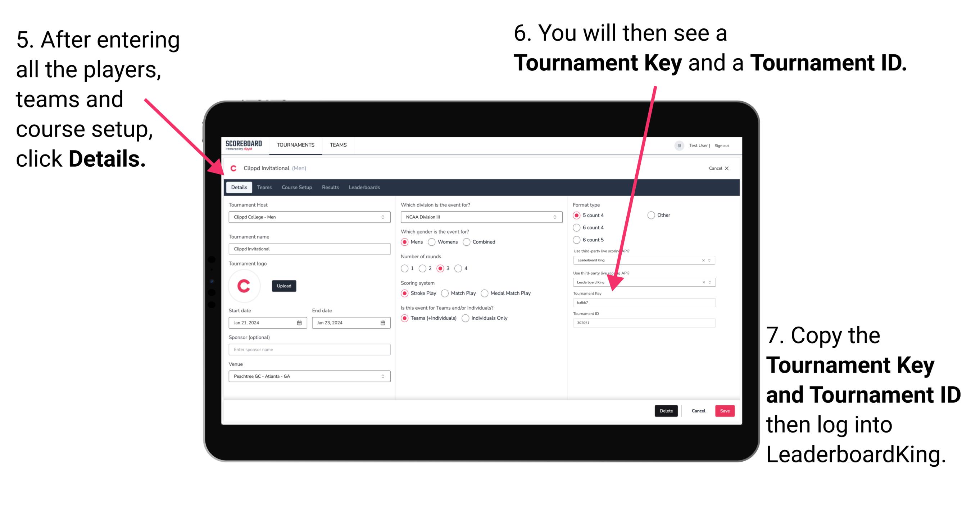Click the Save button
962x517 pixels.
[725, 411]
